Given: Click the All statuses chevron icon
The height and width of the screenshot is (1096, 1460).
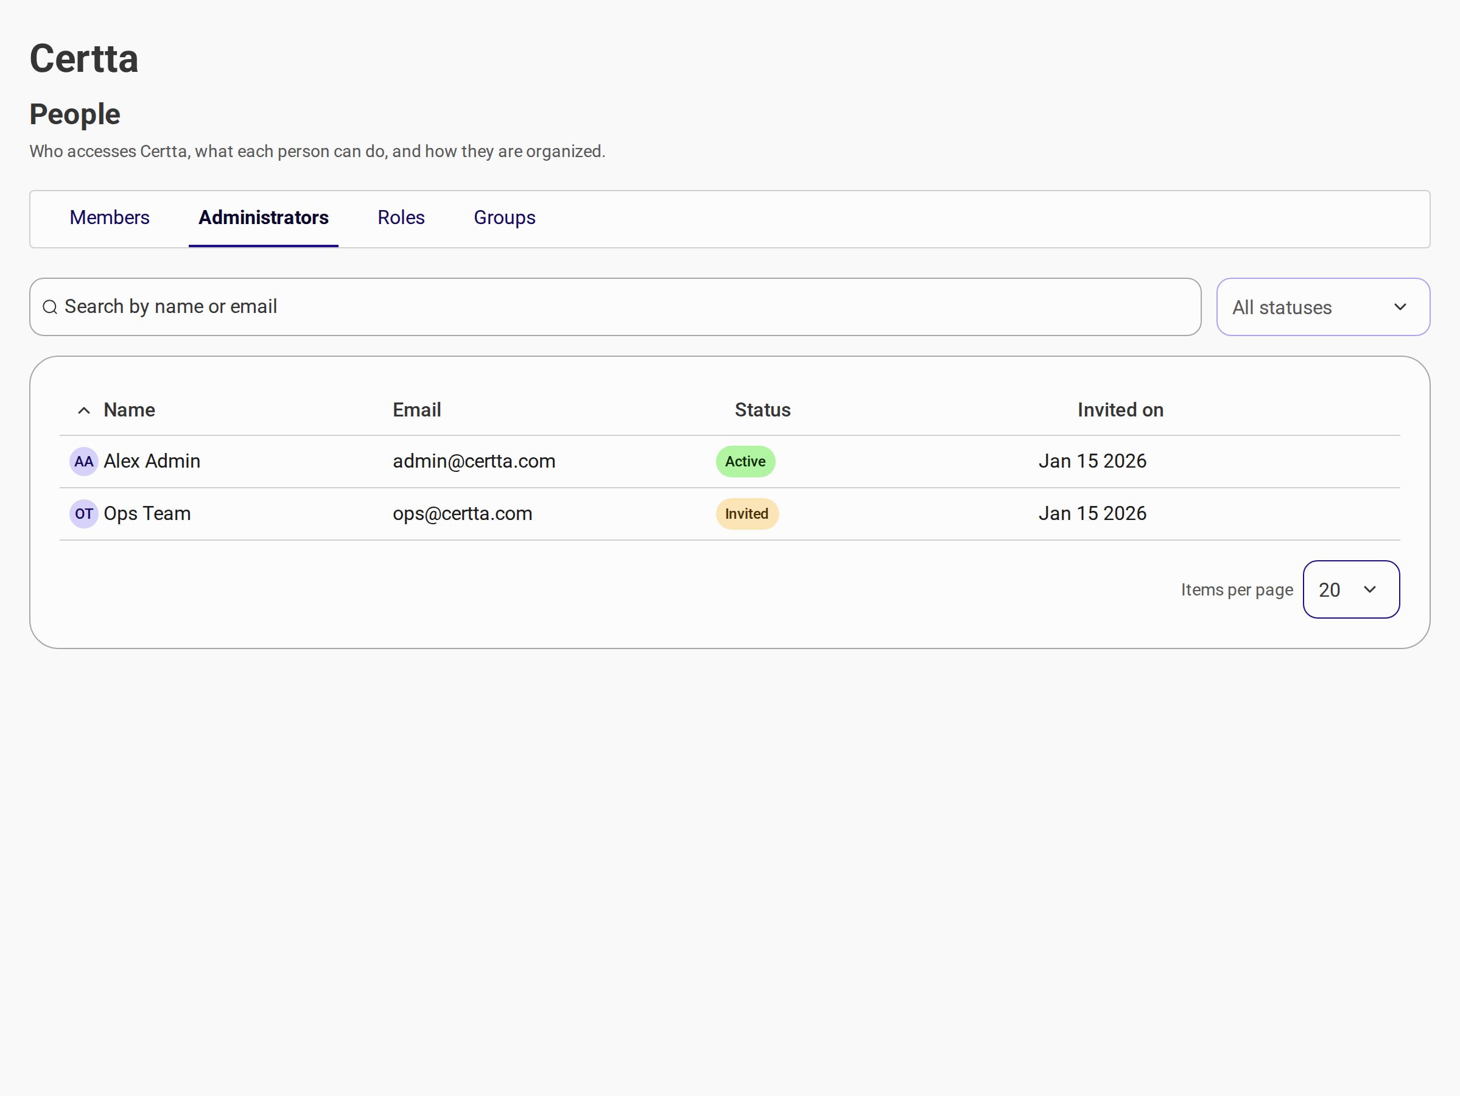Looking at the screenshot, I should (1400, 307).
